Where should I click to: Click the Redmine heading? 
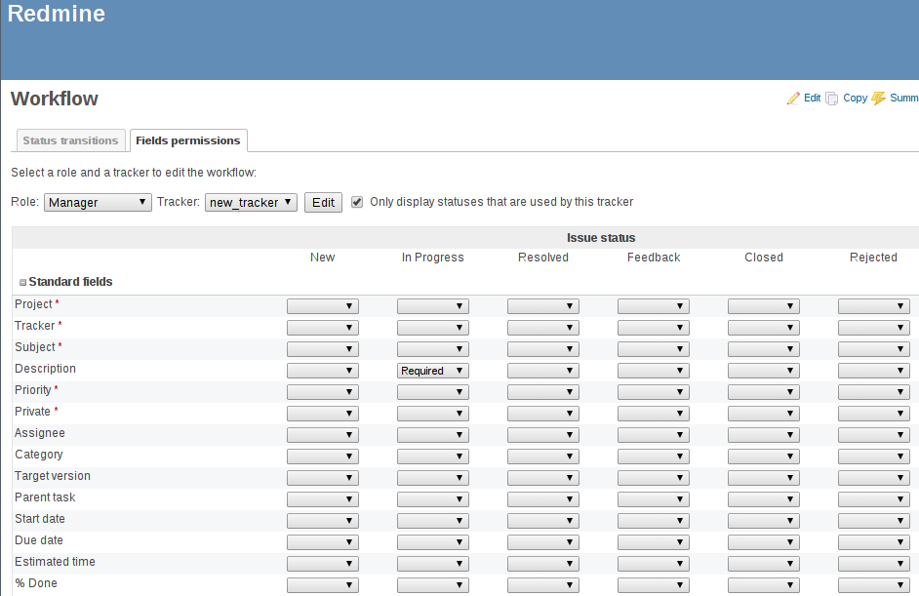point(56,14)
